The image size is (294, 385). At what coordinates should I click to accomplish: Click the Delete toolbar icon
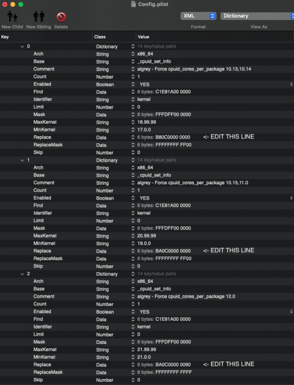point(61,17)
